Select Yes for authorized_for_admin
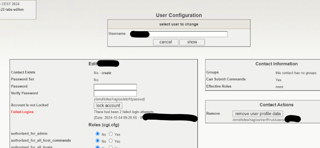Screen dimensions: 320x148 pyautogui.click(x=110, y=134)
